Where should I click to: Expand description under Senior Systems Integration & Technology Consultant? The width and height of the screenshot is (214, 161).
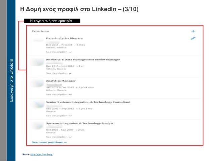pyautogui.click(x=59, y=116)
